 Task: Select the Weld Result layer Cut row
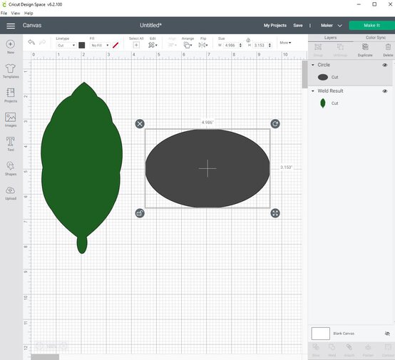(350, 103)
